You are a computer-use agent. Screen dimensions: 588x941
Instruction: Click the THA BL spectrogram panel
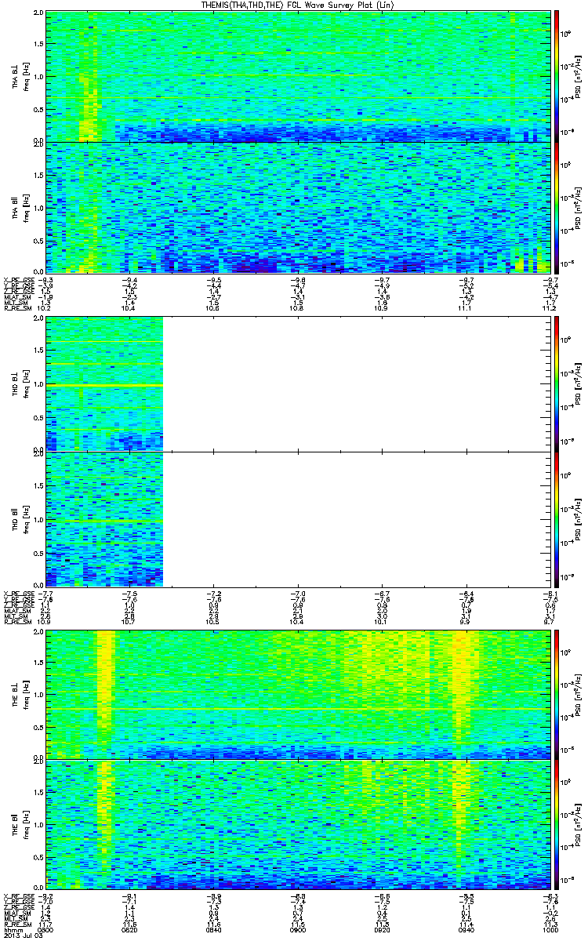pyautogui.click(x=299, y=76)
